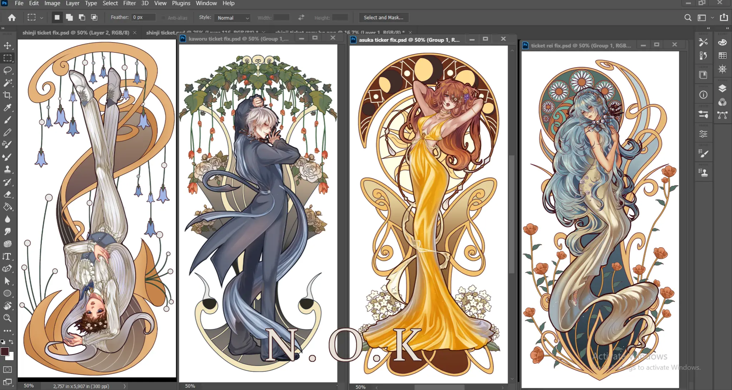Screen dimensions: 732x390
Task: Open the File menu
Action: [x=19, y=3]
